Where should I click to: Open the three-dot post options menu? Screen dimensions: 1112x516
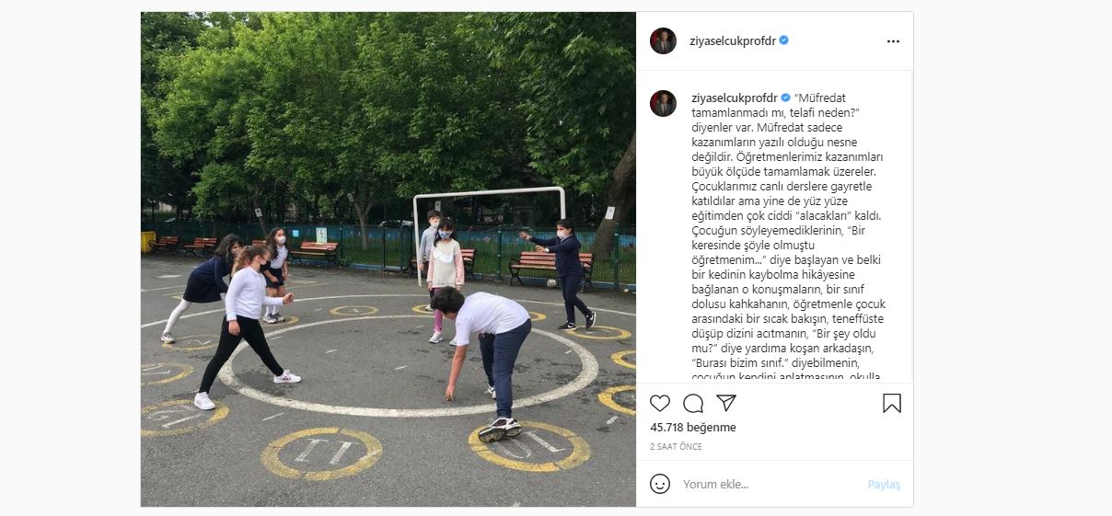[893, 41]
